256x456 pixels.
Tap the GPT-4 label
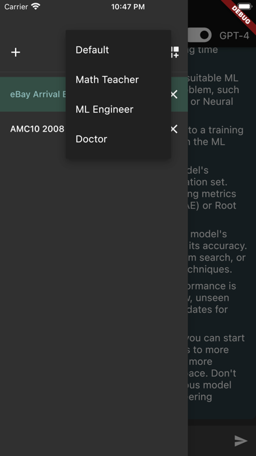[234, 36]
